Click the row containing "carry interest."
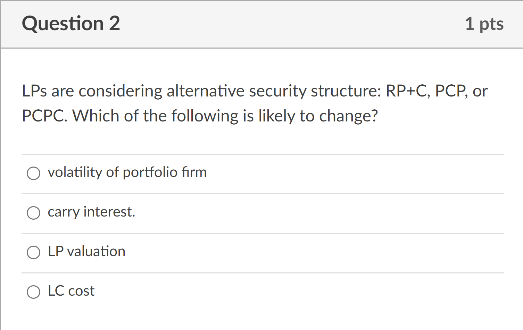Viewport: 523px width, 330px height. 260,213
